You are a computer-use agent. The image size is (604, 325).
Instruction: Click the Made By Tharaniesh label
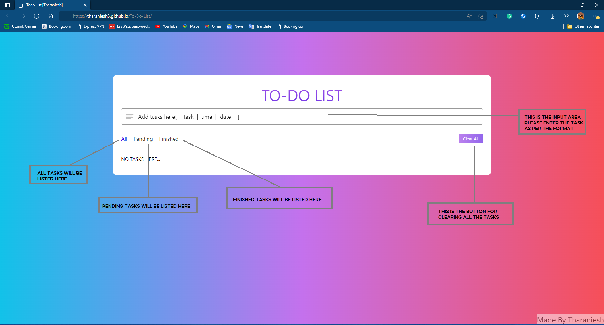[570, 320]
